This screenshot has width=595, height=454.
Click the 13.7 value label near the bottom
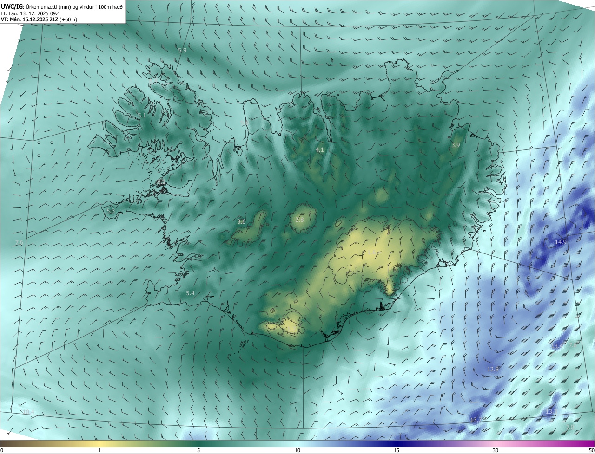coord(476,420)
